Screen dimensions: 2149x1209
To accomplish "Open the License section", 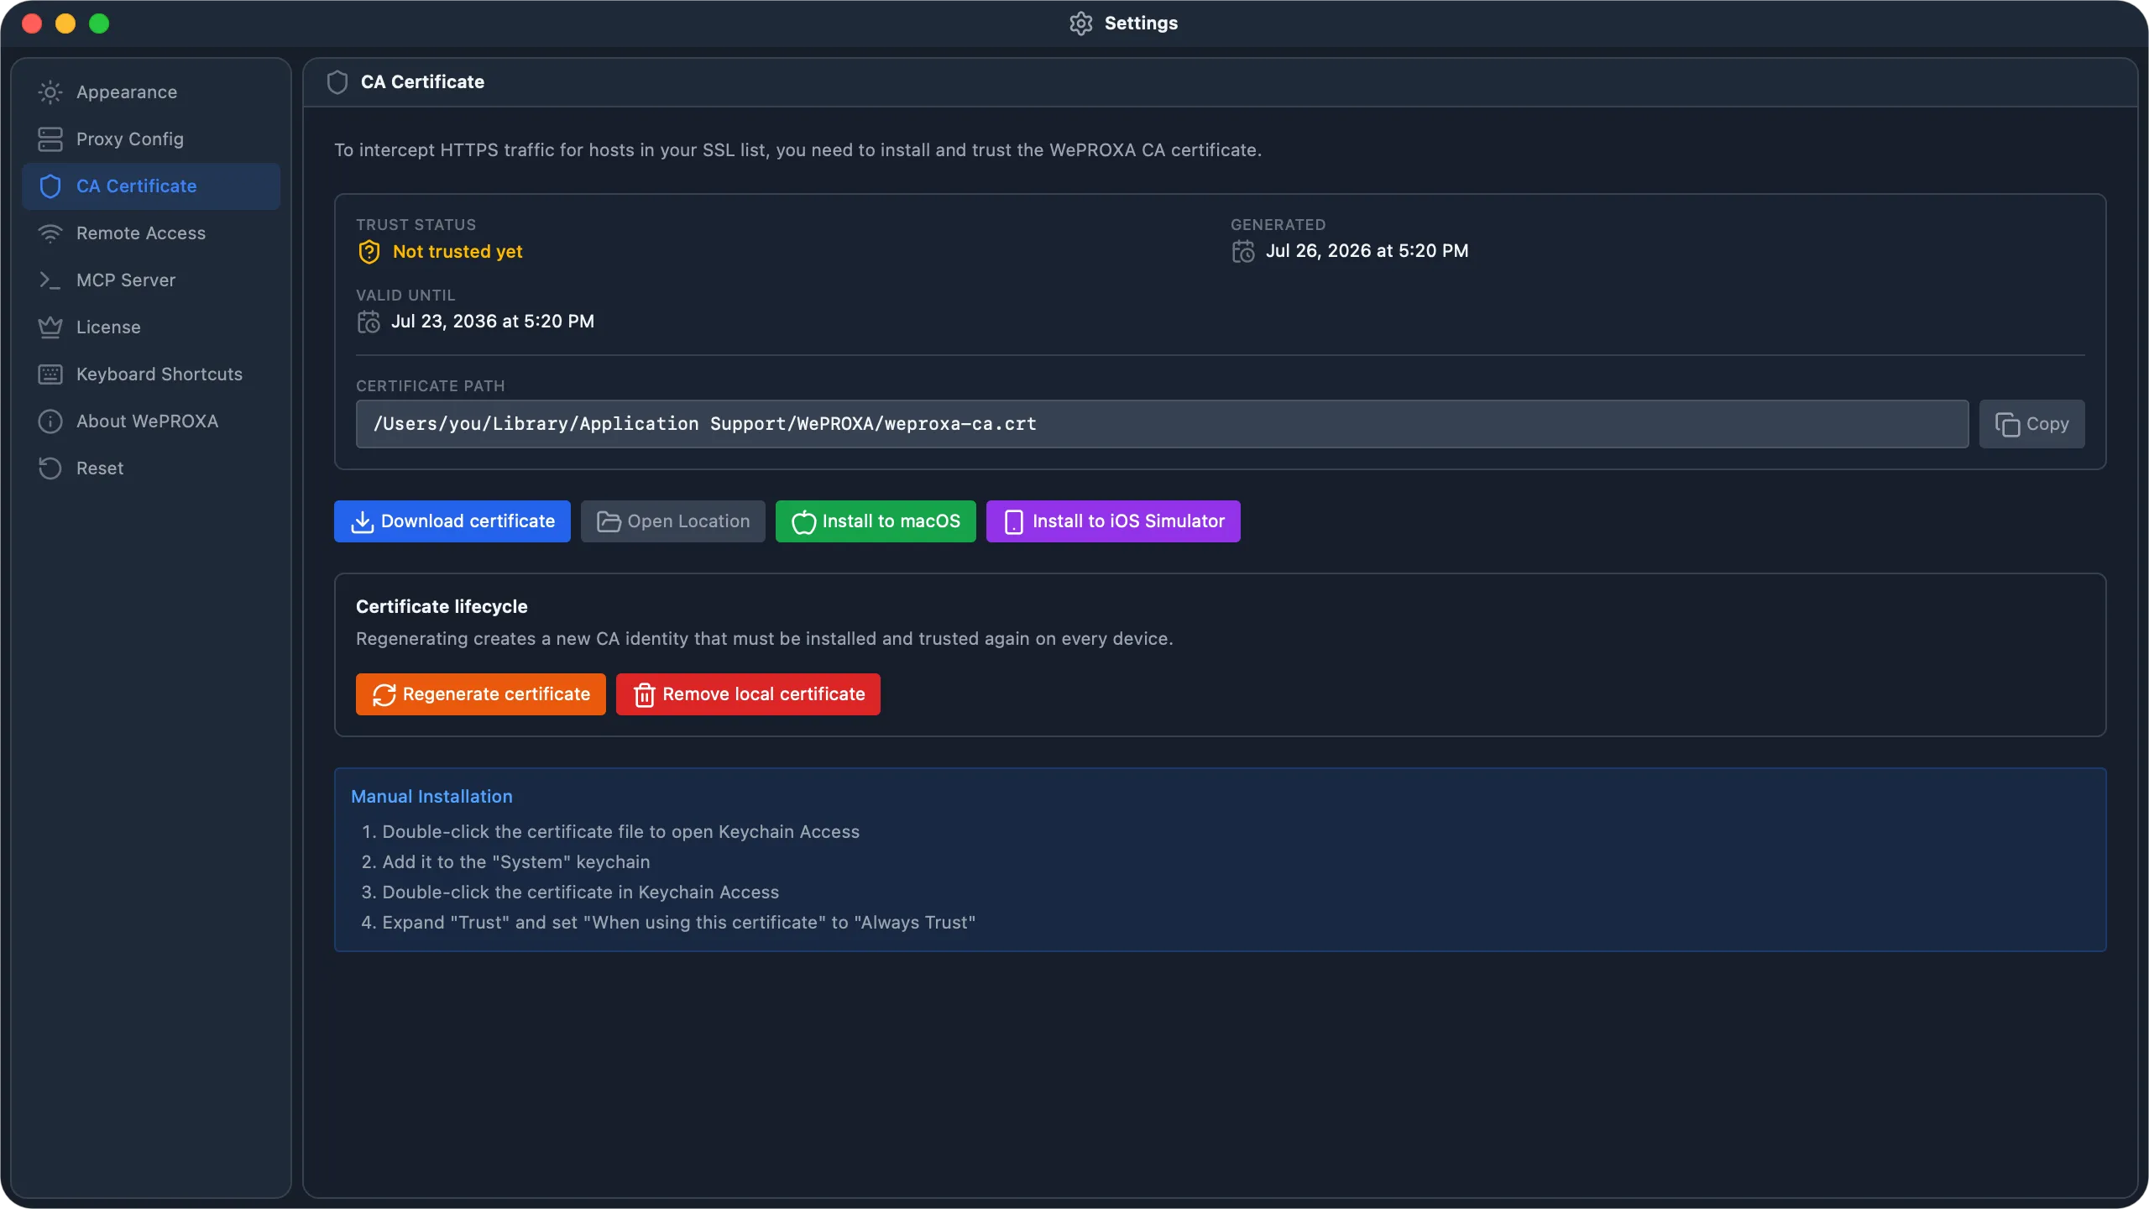I will tap(151, 327).
